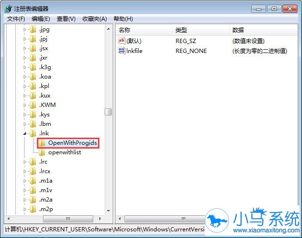Viewport: 302px width, 238px height.
Task: Click the openwithlist folder icon
Action: click(42, 152)
